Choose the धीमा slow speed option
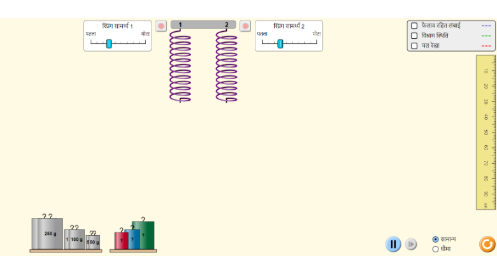The image size is (497, 274). pos(436,249)
